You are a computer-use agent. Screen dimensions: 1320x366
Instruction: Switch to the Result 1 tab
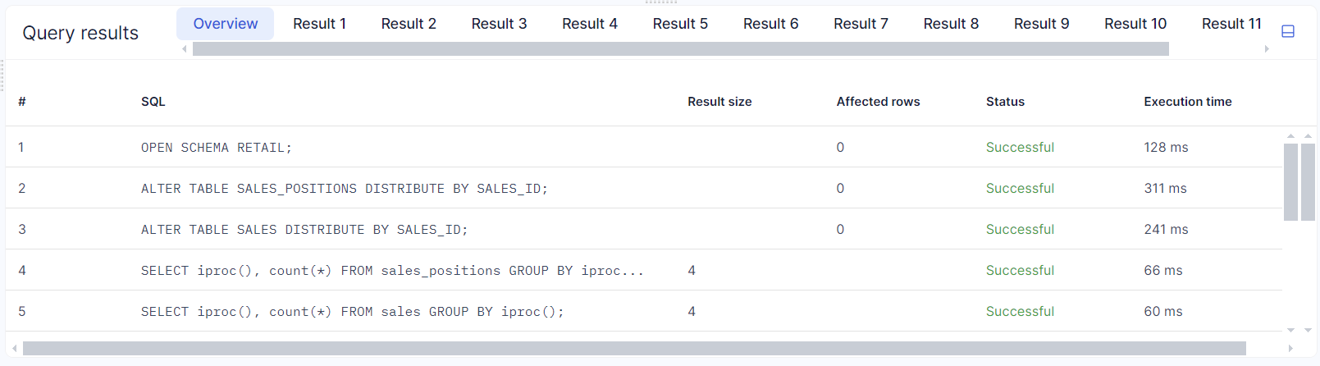[x=319, y=24]
